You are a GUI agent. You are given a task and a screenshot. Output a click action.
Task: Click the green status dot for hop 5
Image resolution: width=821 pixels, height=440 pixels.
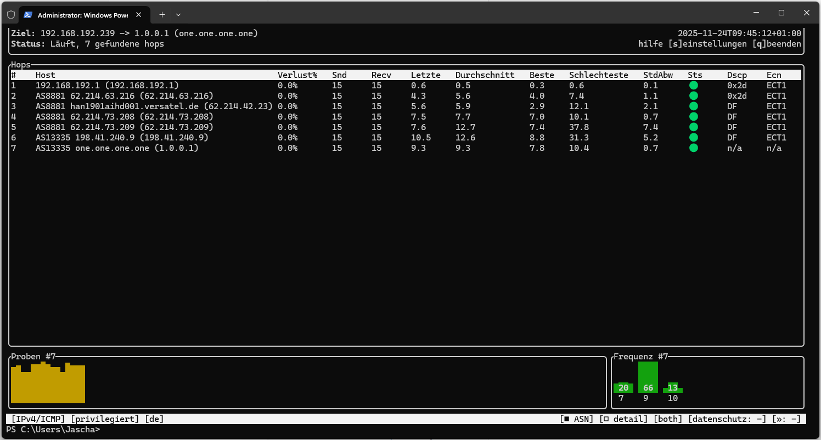693,127
